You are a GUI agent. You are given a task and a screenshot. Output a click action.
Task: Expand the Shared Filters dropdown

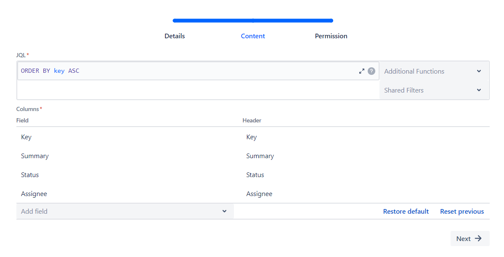[434, 90]
